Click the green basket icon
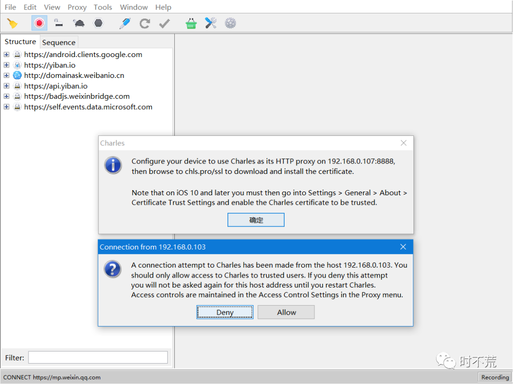This screenshot has width=513, height=384. 191,24
